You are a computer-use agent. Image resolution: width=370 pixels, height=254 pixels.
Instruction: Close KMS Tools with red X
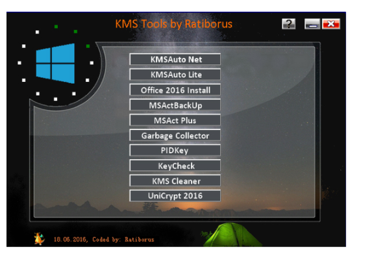(x=331, y=24)
